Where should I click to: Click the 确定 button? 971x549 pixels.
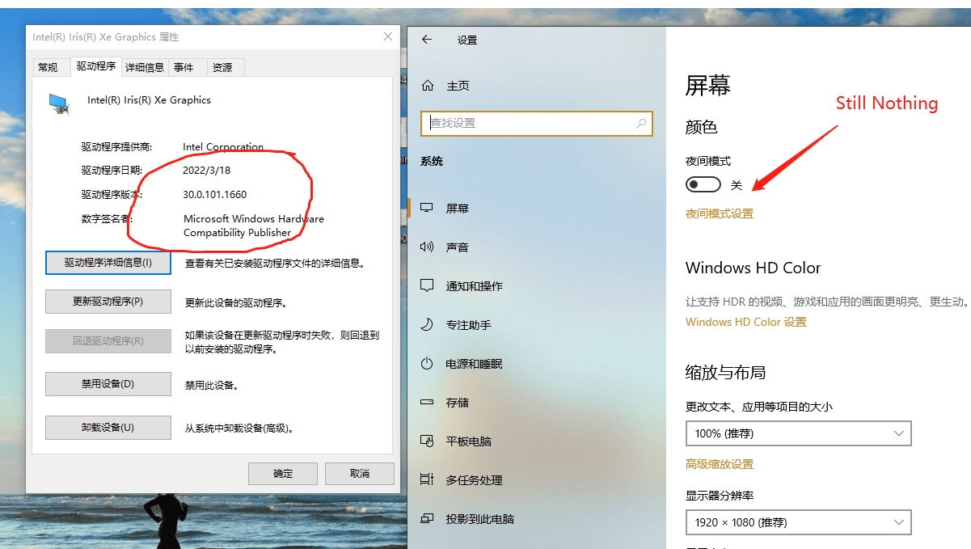[283, 474]
